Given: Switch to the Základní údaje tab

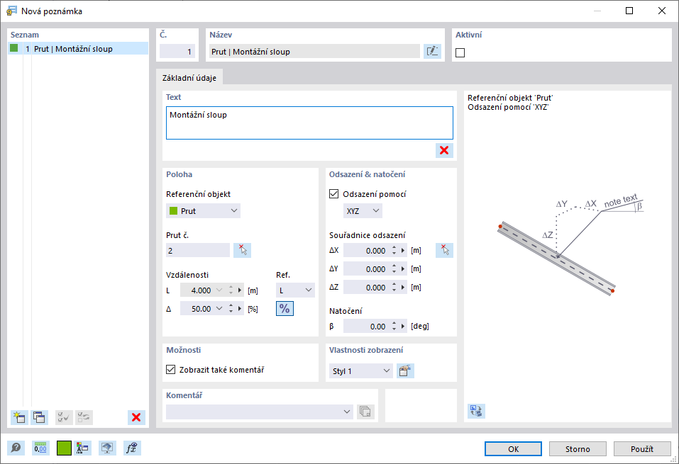Looking at the screenshot, I should pos(189,77).
